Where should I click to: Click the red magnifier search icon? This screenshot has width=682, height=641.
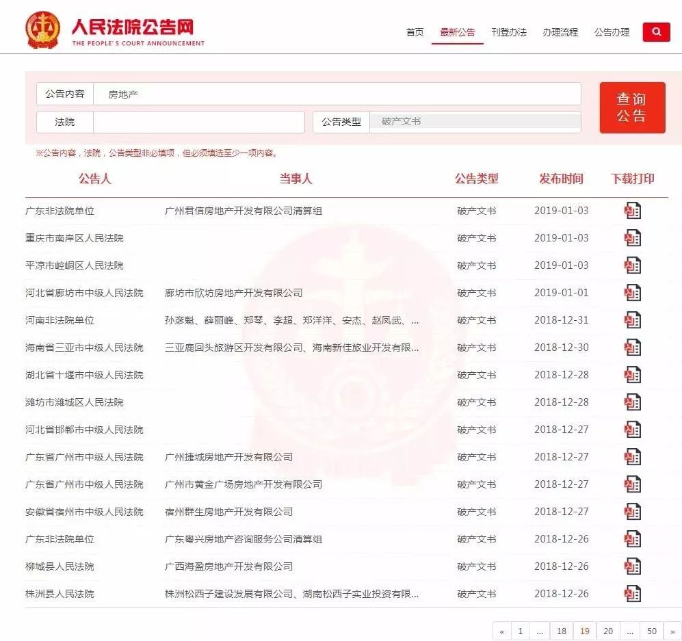click(x=655, y=31)
